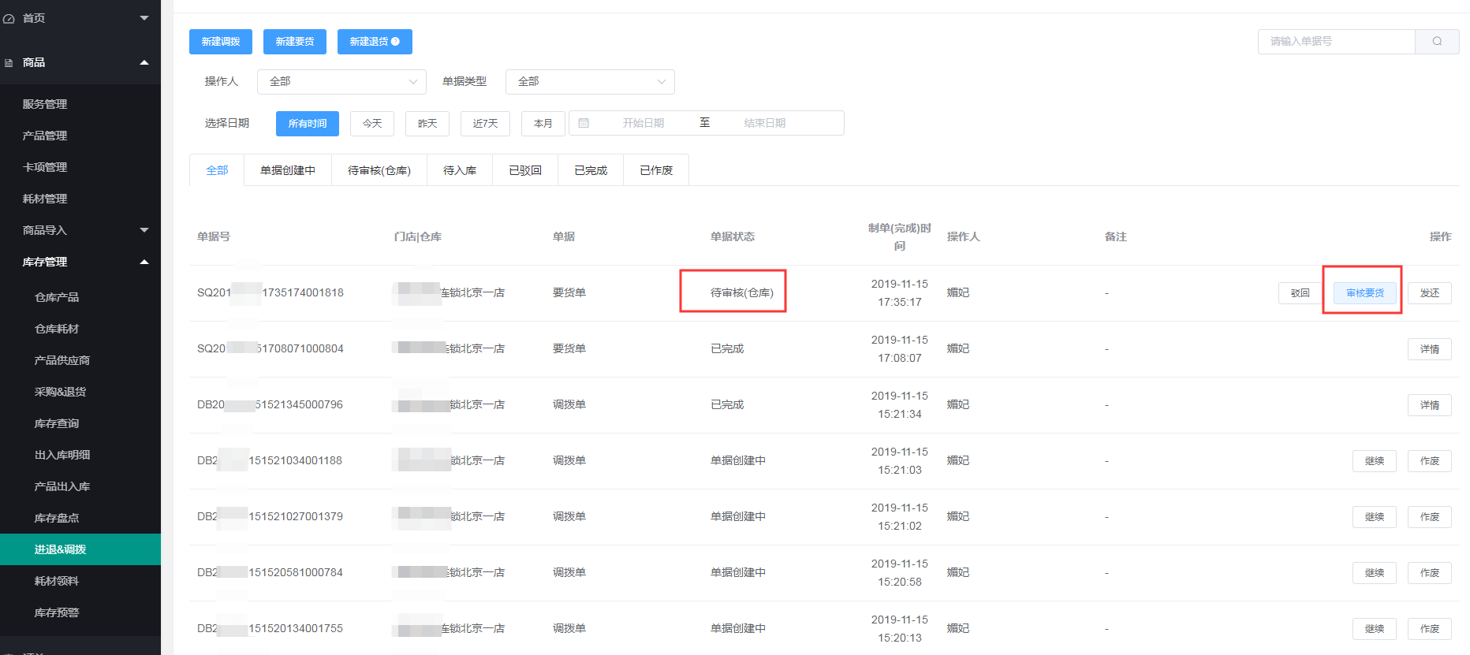Click 作废 for the 15:21:03 order
This screenshot has height=655, width=1470.
[1430, 461]
